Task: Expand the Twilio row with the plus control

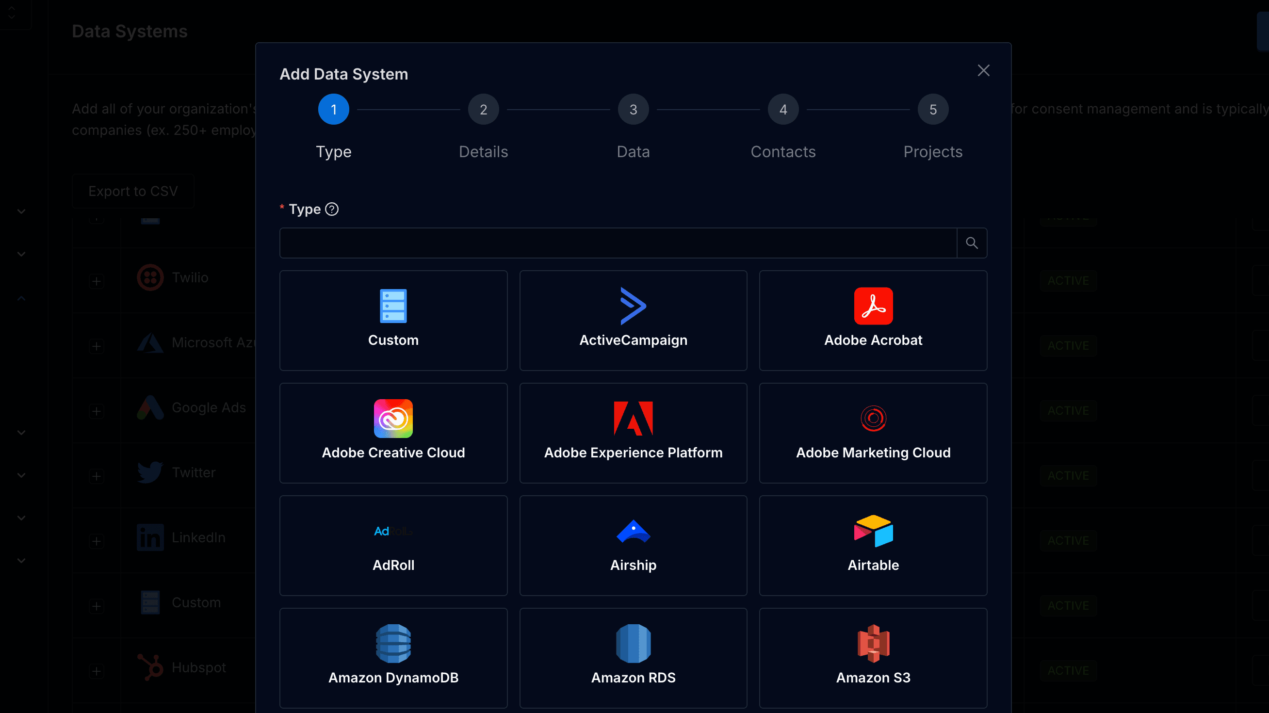Action: click(97, 281)
